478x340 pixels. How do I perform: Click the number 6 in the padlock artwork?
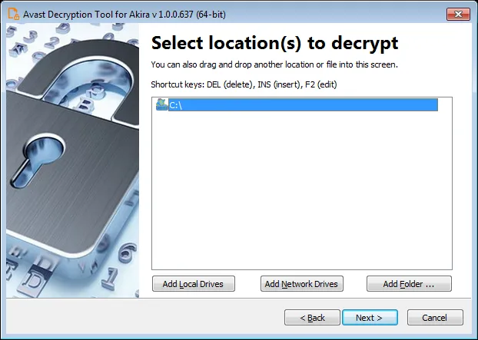(127, 253)
